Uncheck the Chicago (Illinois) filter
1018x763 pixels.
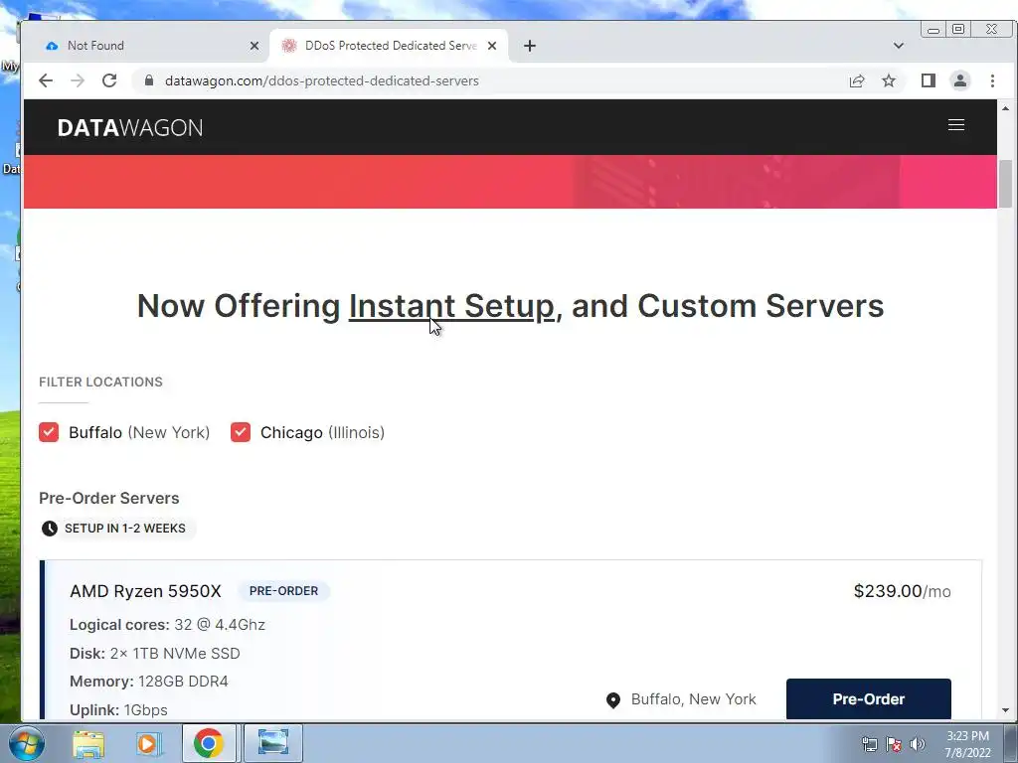241,432
